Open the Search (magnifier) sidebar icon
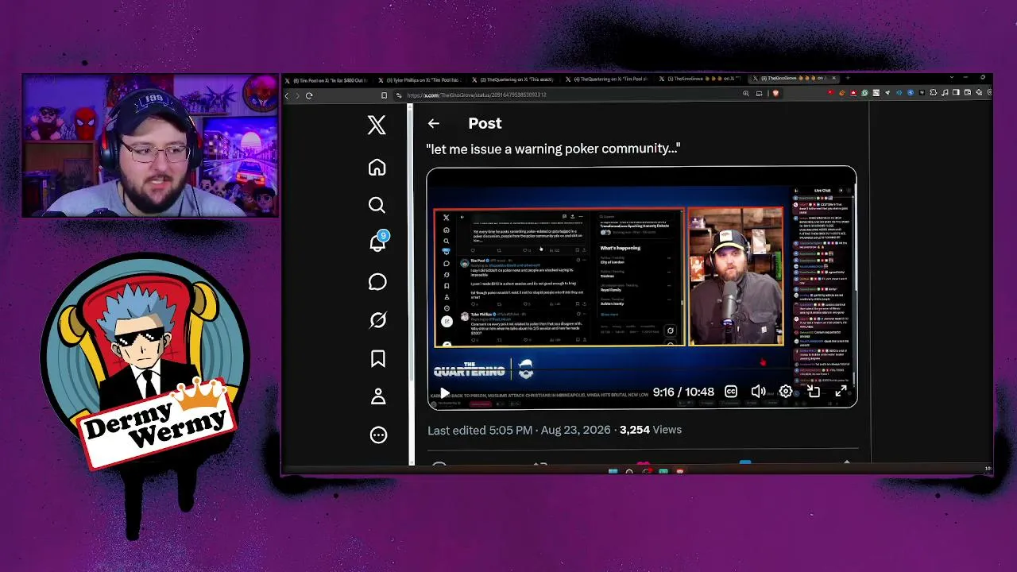 377,205
